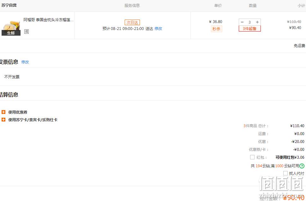Click the item subtotal ¥90.40
Viewport: 306px width, 201px height.
coord(295,28)
